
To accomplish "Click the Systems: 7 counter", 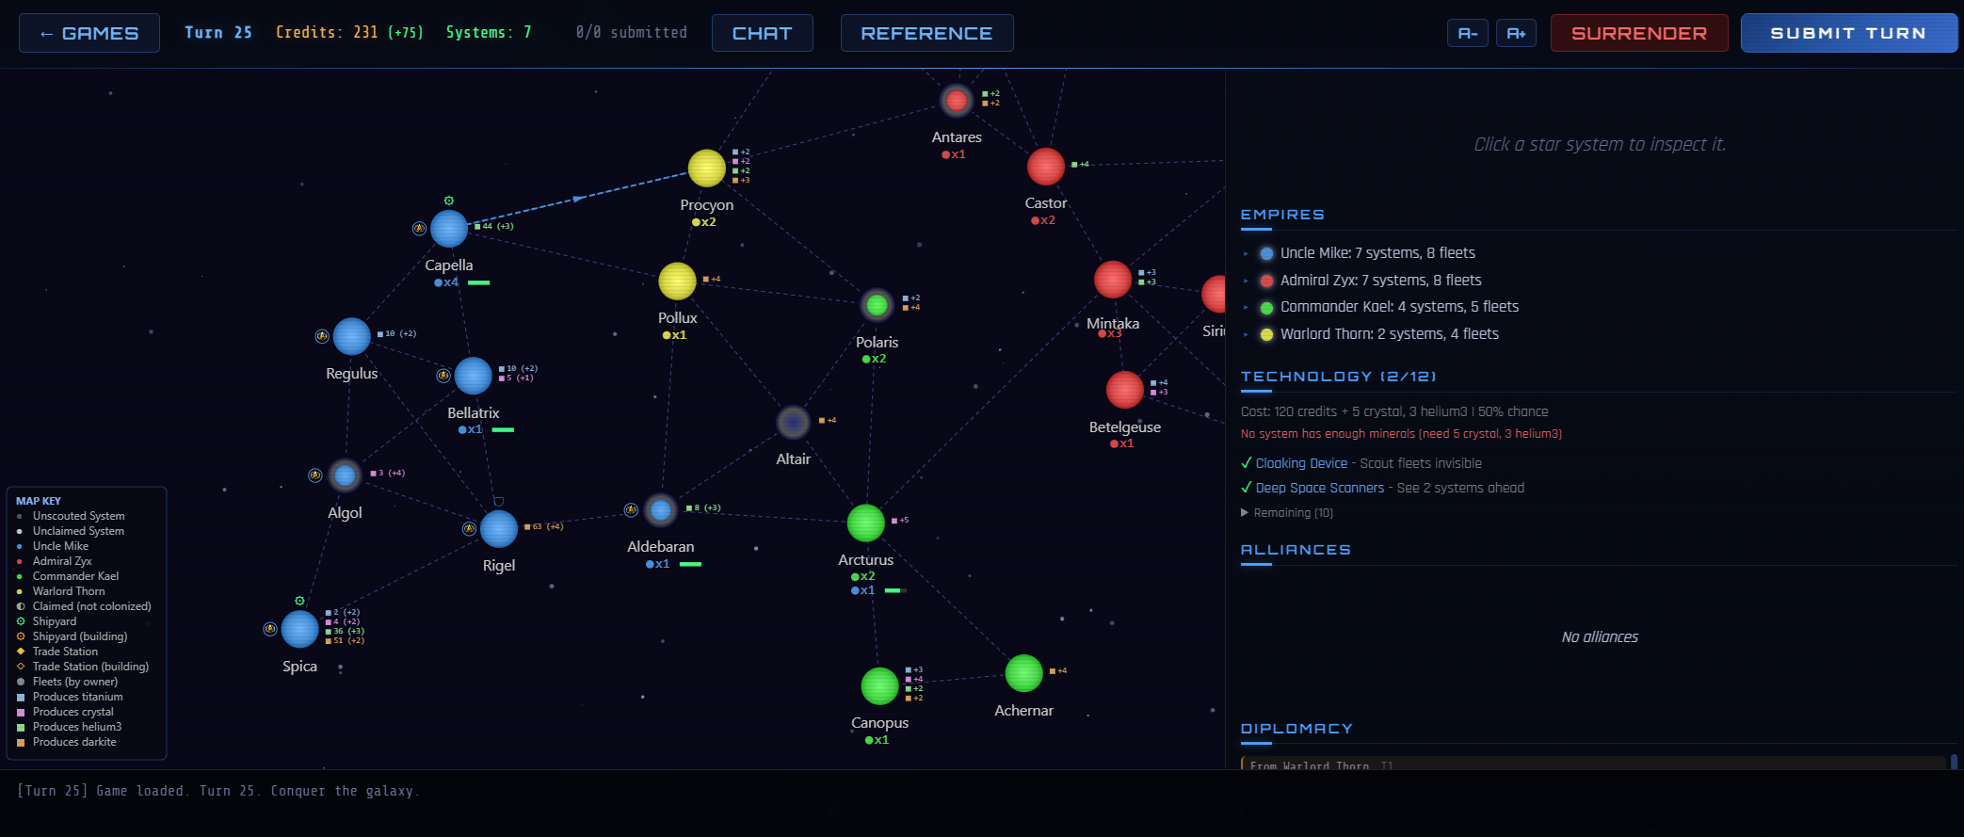I will (489, 32).
